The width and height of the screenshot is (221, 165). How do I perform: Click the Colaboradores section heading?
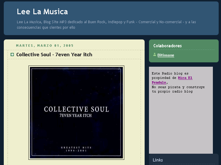click(x=168, y=46)
